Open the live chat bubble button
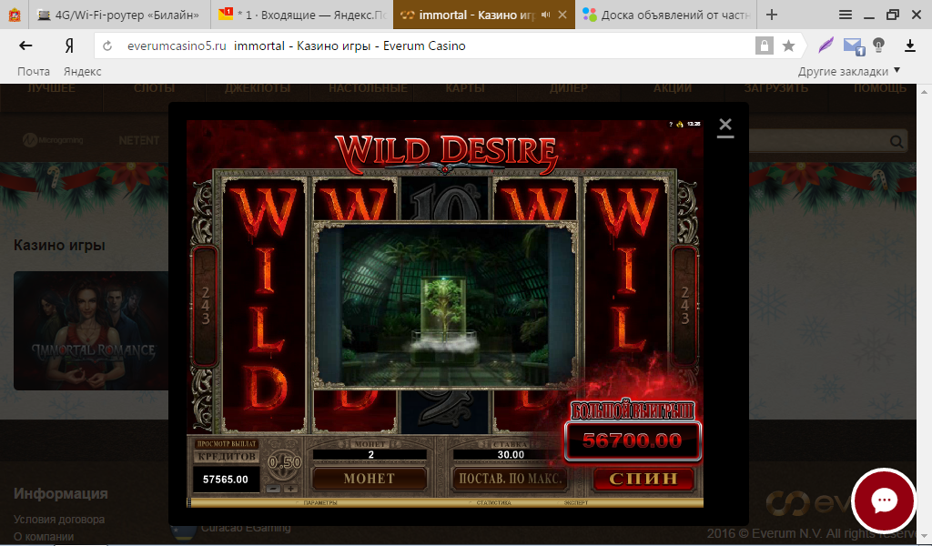This screenshot has height=546, width=932. click(885, 500)
